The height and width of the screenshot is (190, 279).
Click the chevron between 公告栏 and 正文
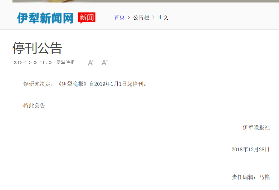coord(153,17)
